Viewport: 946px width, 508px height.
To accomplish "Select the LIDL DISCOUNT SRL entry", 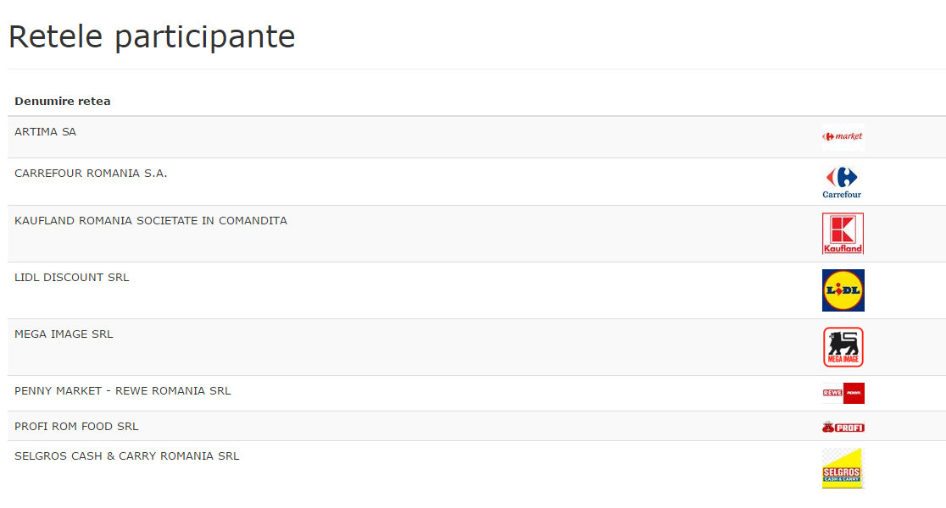I will tap(72, 278).
